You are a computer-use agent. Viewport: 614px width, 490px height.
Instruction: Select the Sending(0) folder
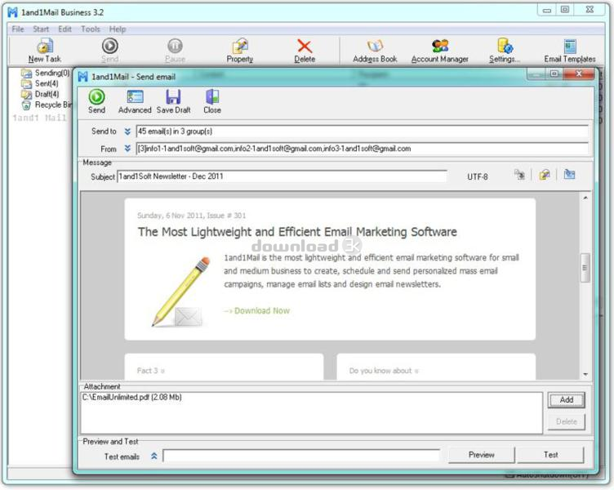pyautogui.click(x=46, y=73)
